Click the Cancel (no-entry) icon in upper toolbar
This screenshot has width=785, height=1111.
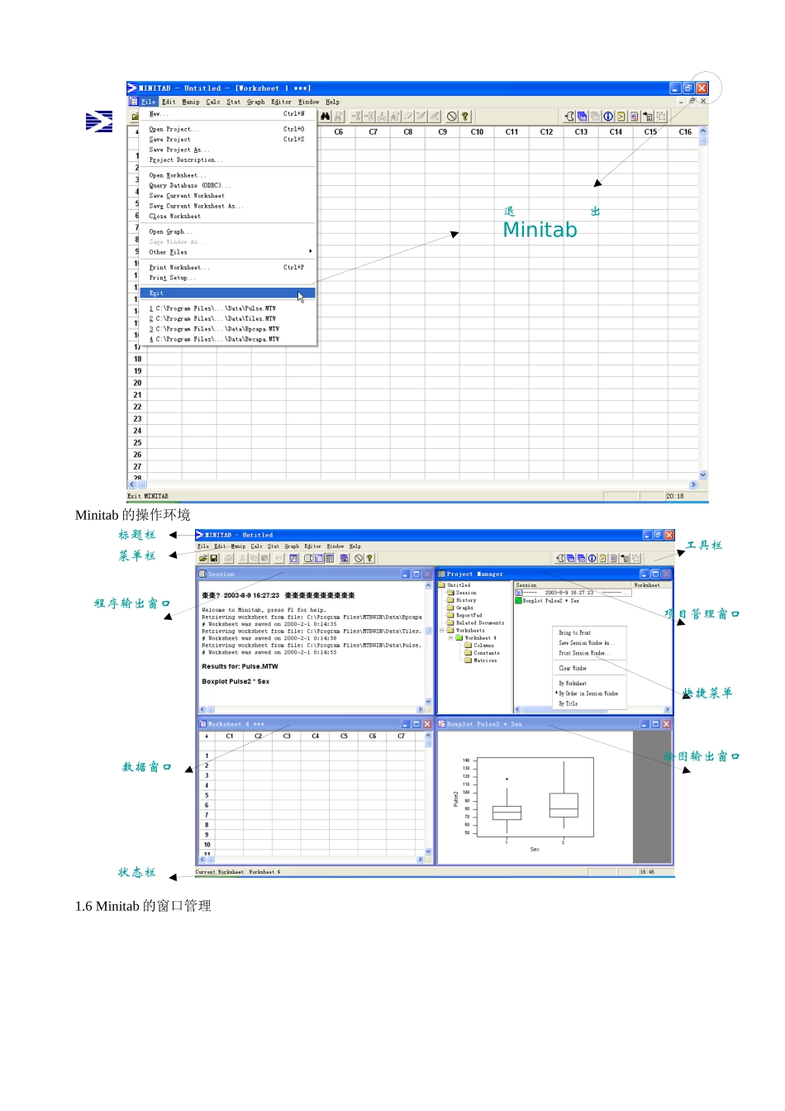[452, 117]
